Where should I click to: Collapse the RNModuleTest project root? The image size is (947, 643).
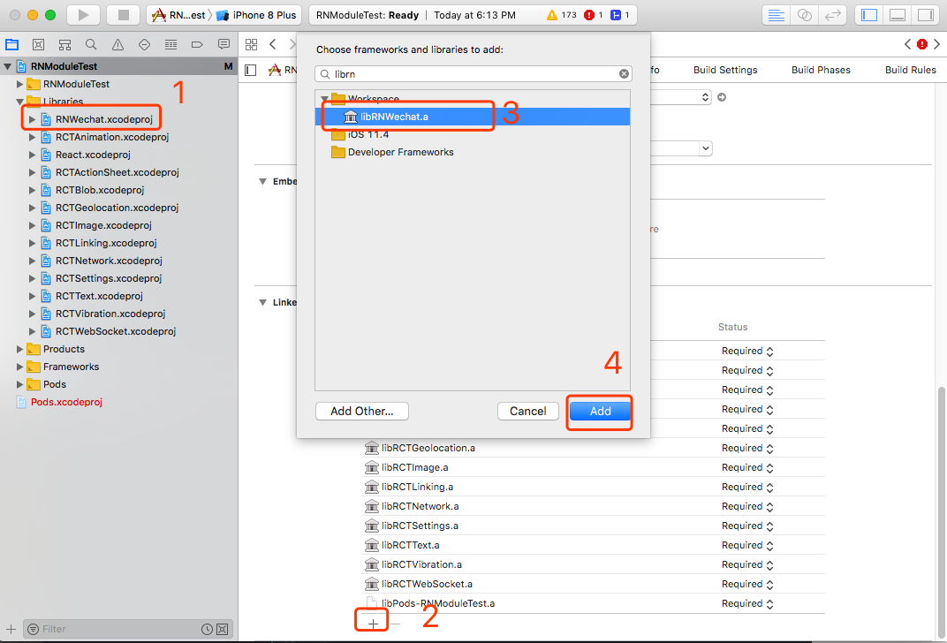8,66
